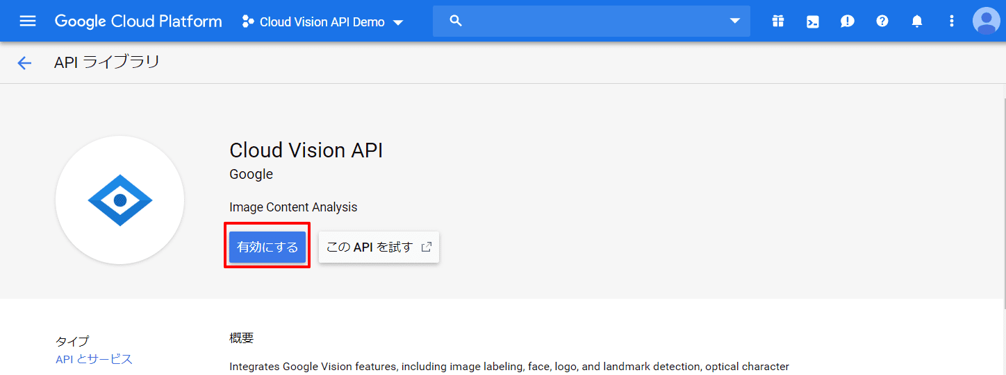This screenshot has height=375, width=1006.
Task: Click the 有効にする enable button
Action: pyautogui.click(x=267, y=247)
